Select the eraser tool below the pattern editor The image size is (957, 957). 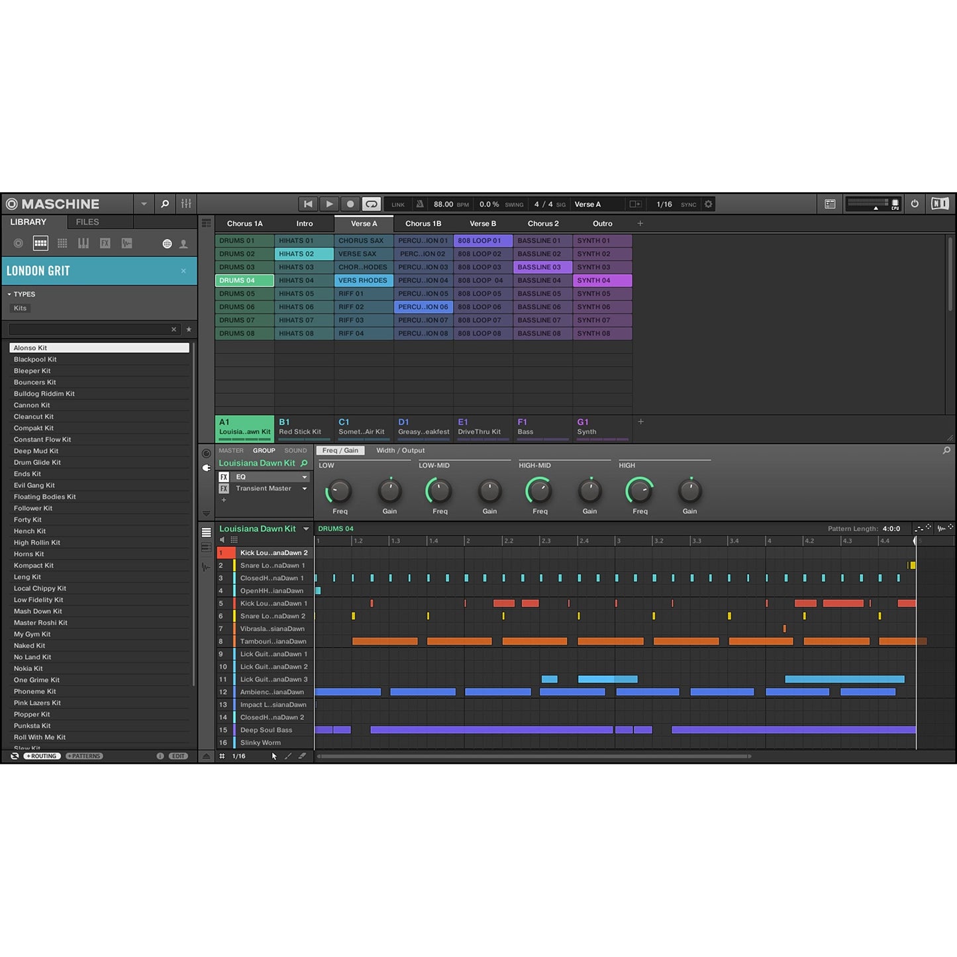303,756
